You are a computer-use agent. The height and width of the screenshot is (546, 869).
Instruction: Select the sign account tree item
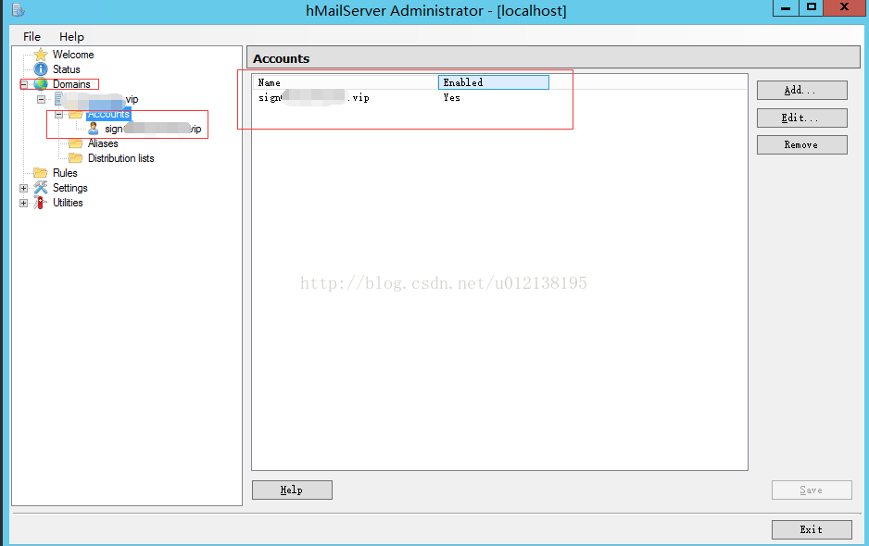pyautogui.click(x=153, y=129)
